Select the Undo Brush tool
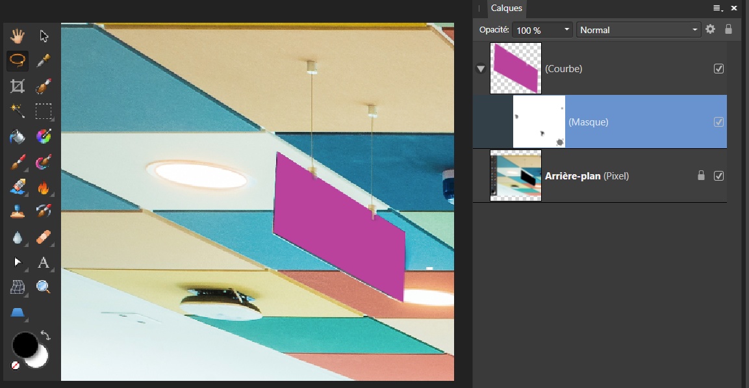The image size is (749, 388). [44, 211]
